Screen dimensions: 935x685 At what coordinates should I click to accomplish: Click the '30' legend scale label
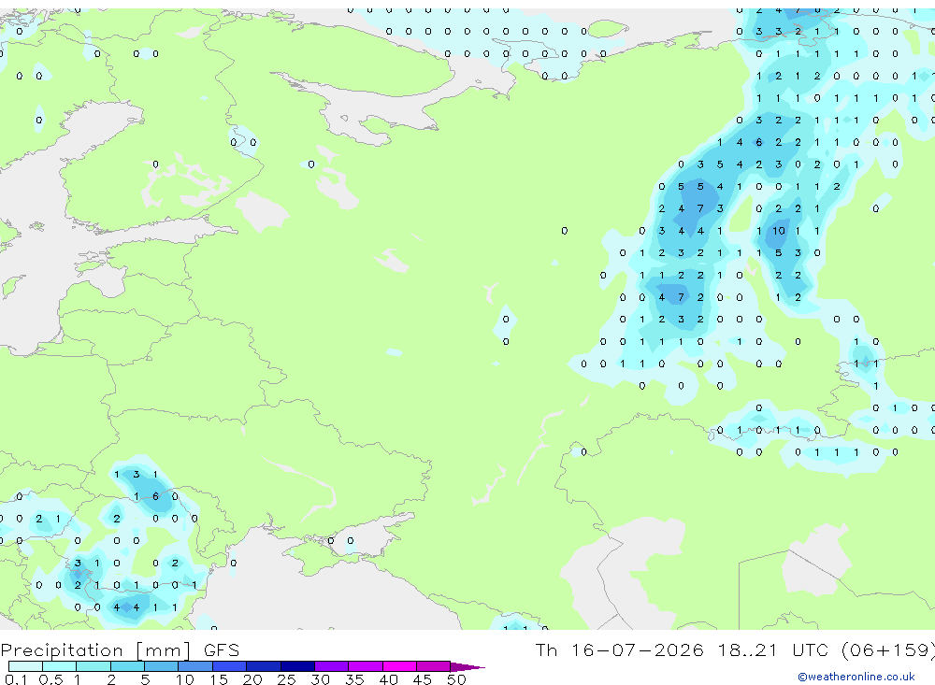[320, 679]
